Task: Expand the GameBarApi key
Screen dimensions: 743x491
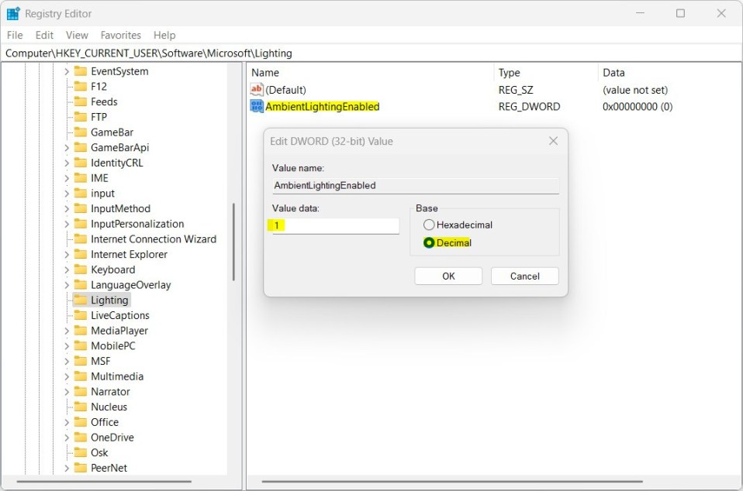Action: click(67, 148)
